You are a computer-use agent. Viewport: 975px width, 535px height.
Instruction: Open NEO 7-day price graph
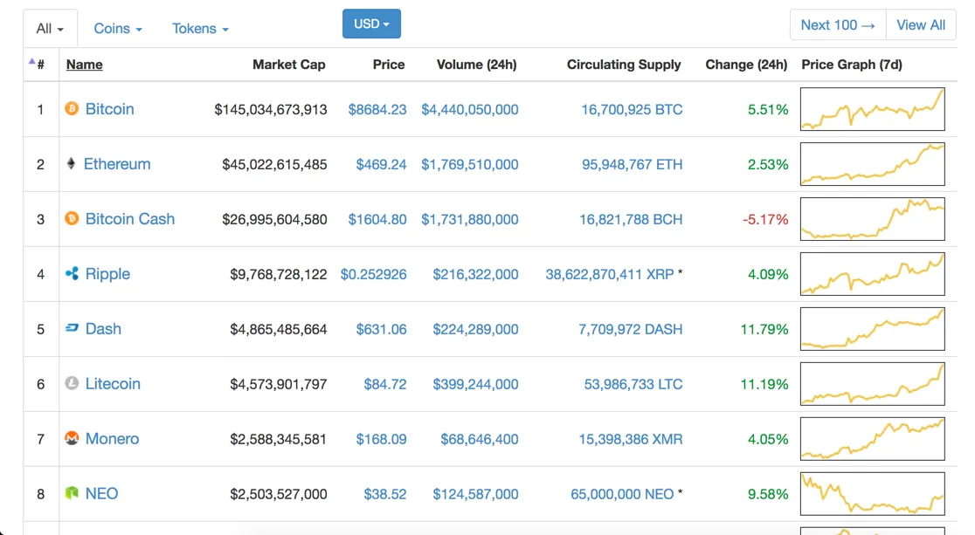(873, 494)
